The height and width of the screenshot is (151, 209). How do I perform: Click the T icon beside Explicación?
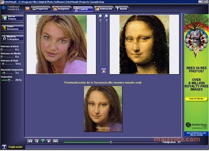pyautogui.click(x=4, y=147)
